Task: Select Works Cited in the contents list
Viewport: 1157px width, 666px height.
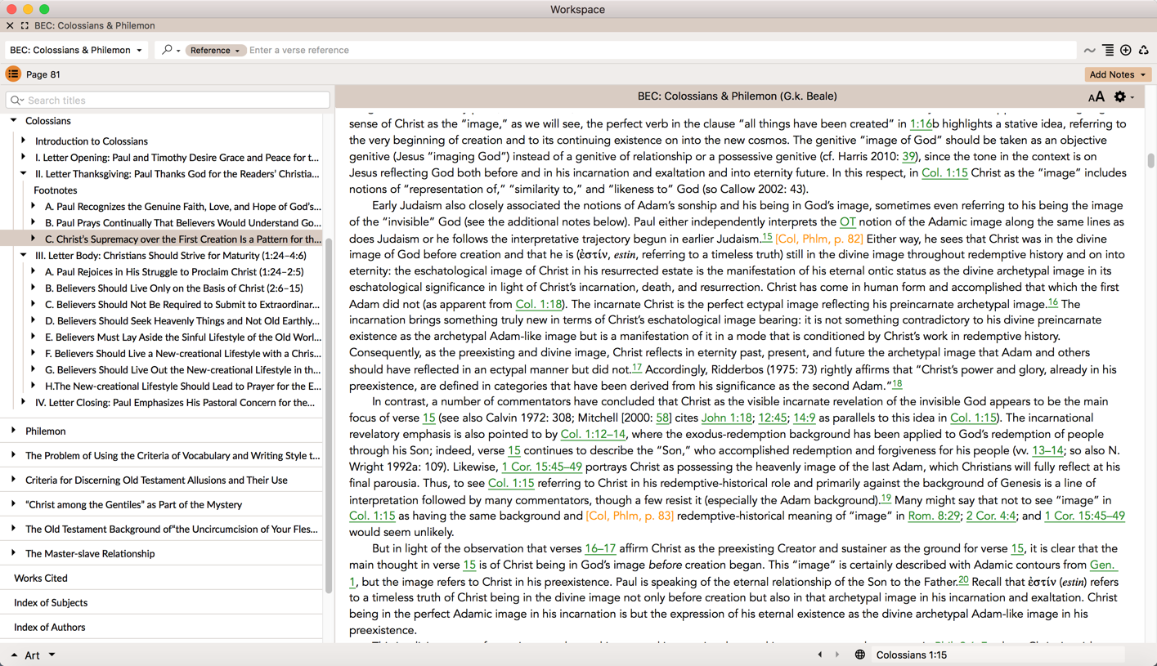Action: click(41, 578)
